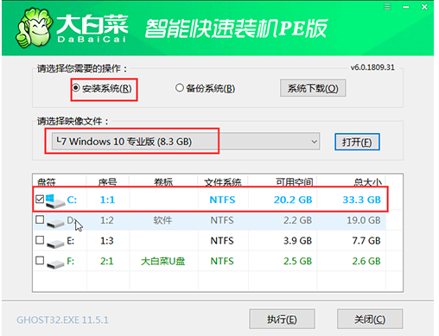
Task: Select the 备份系统(B) radio button
Action: (x=180, y=87)
